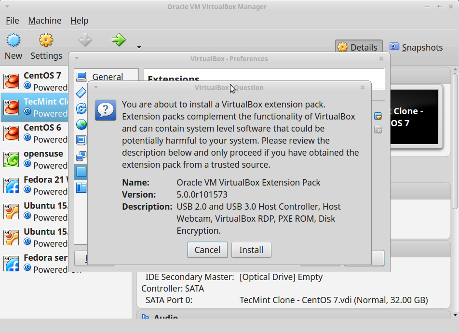459x333 pixels.
Task: Click the New virtual machine icon
Action: click(13, 40)
